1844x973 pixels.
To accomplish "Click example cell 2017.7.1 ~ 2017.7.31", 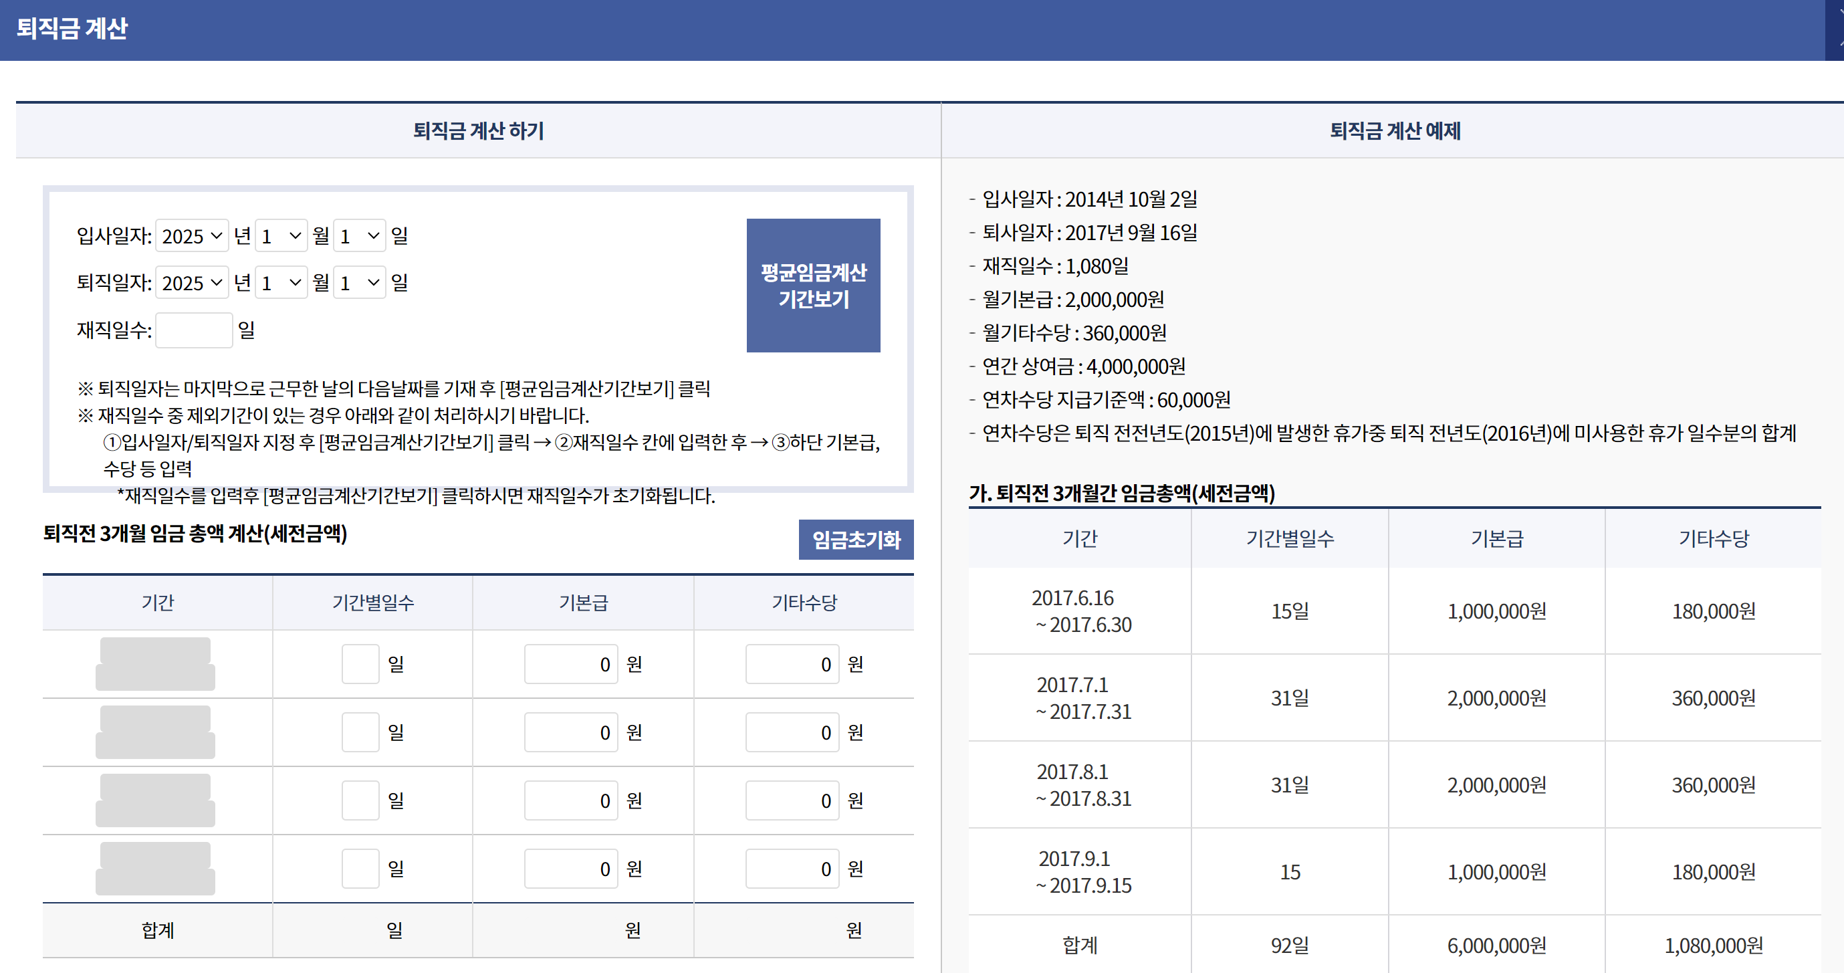I will (1080, 697).
